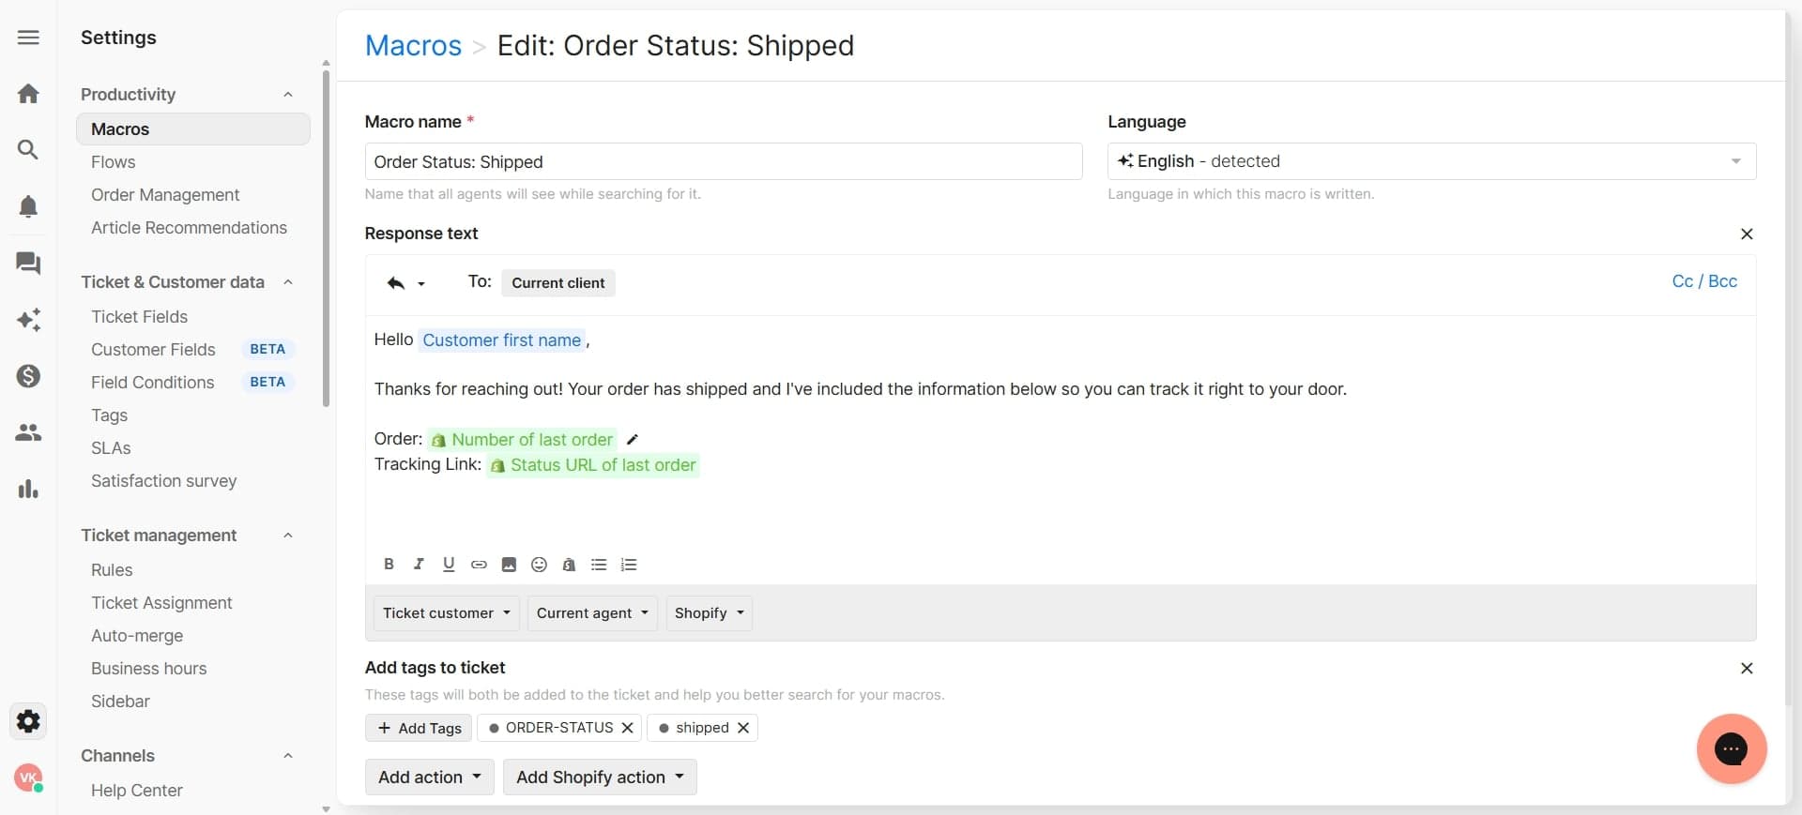Image resolution: width=1802 pixels, height=815 pixels.
Task: Collapse the Productivity section
Action: point(288,94)
